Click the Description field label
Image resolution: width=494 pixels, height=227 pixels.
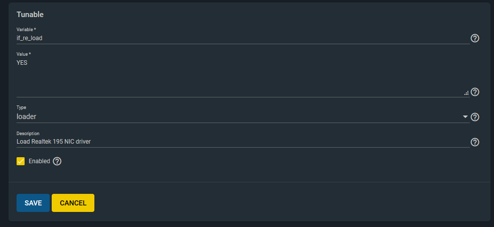click(28, 133)
